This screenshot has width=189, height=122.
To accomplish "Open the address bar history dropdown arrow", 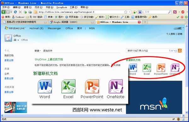I will click(129, 12).
